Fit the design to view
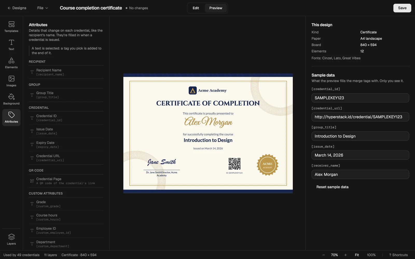This screenshot has height=259, width=415. 357,255
